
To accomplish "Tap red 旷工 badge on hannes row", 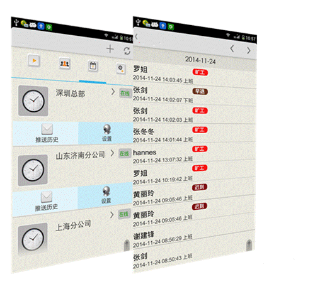I will [200, 149].
